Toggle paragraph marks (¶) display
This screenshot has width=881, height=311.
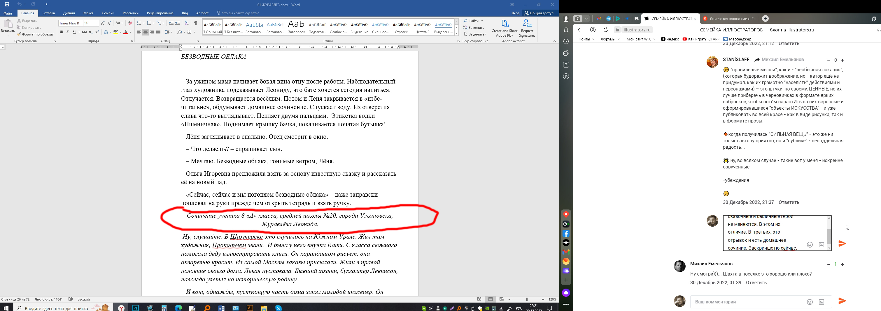pyautogui.click(x=196, y=23)
